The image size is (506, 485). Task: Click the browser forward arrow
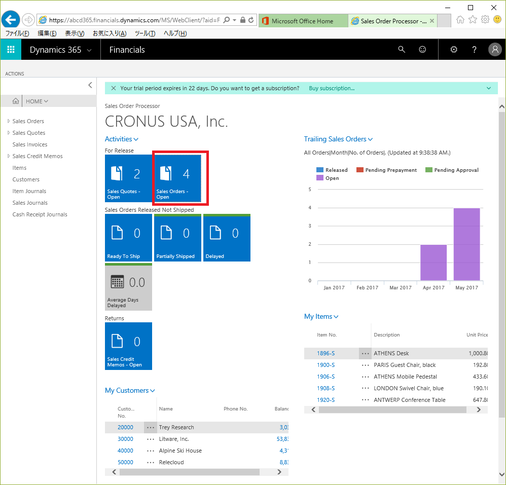pyautogui.click(x=28, y=20)
